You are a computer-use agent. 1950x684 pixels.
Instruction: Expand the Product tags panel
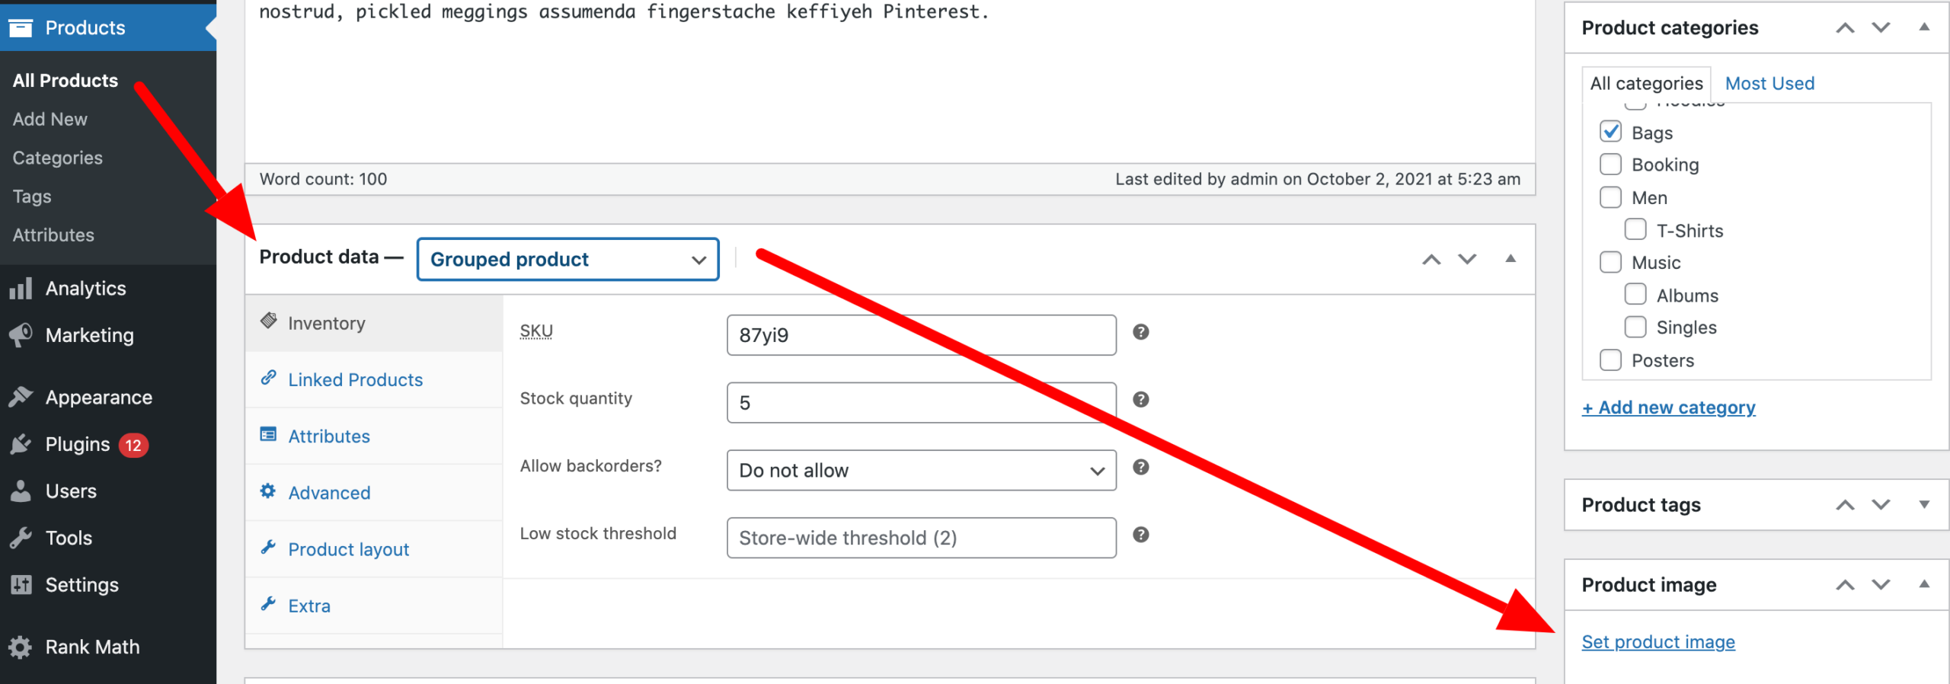point(1924,504)
